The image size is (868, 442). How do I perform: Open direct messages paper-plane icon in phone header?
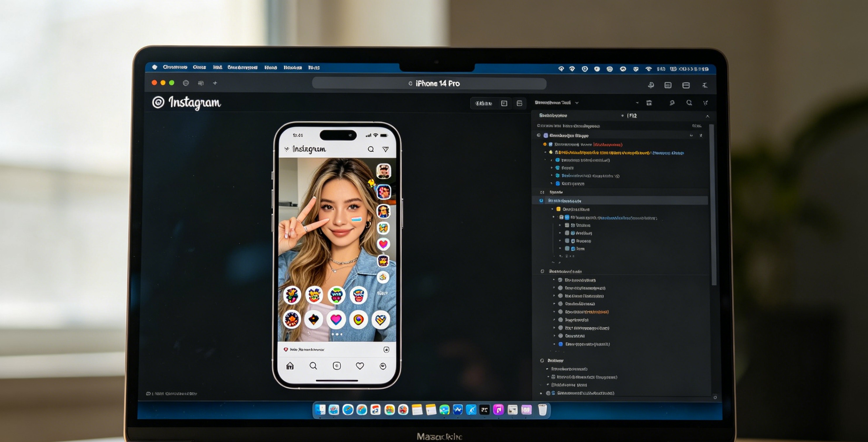(x=386, y=149)
